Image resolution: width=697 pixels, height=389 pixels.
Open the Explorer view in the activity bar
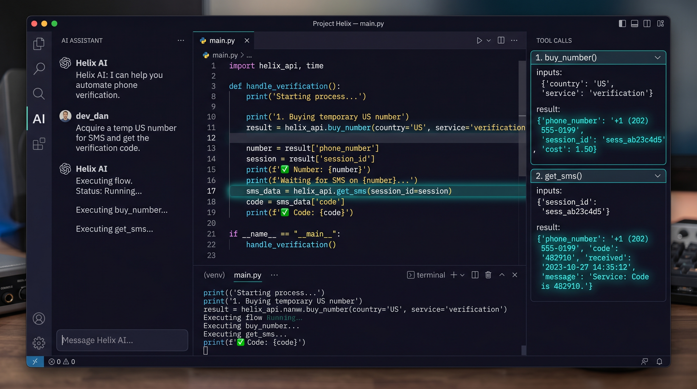coord(39,43)
